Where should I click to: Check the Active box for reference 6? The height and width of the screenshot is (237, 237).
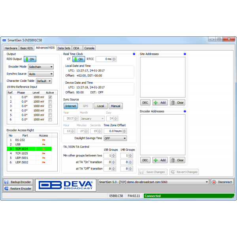(x=50, y=119)
